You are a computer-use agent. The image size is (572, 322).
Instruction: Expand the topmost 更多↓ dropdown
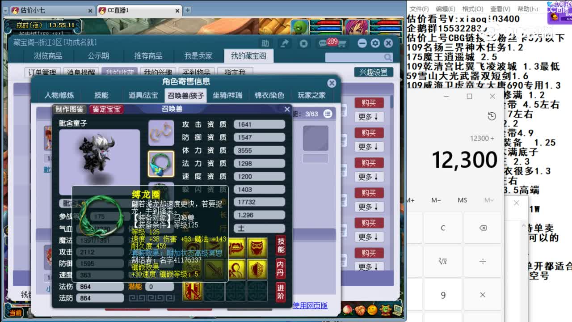[369, 117]
